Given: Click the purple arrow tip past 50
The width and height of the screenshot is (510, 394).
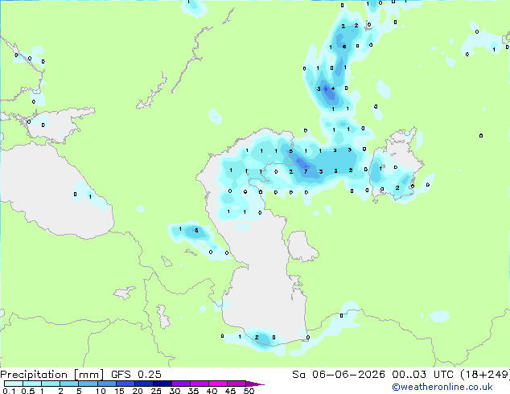Looking at the screenshot, I should 255,384.
